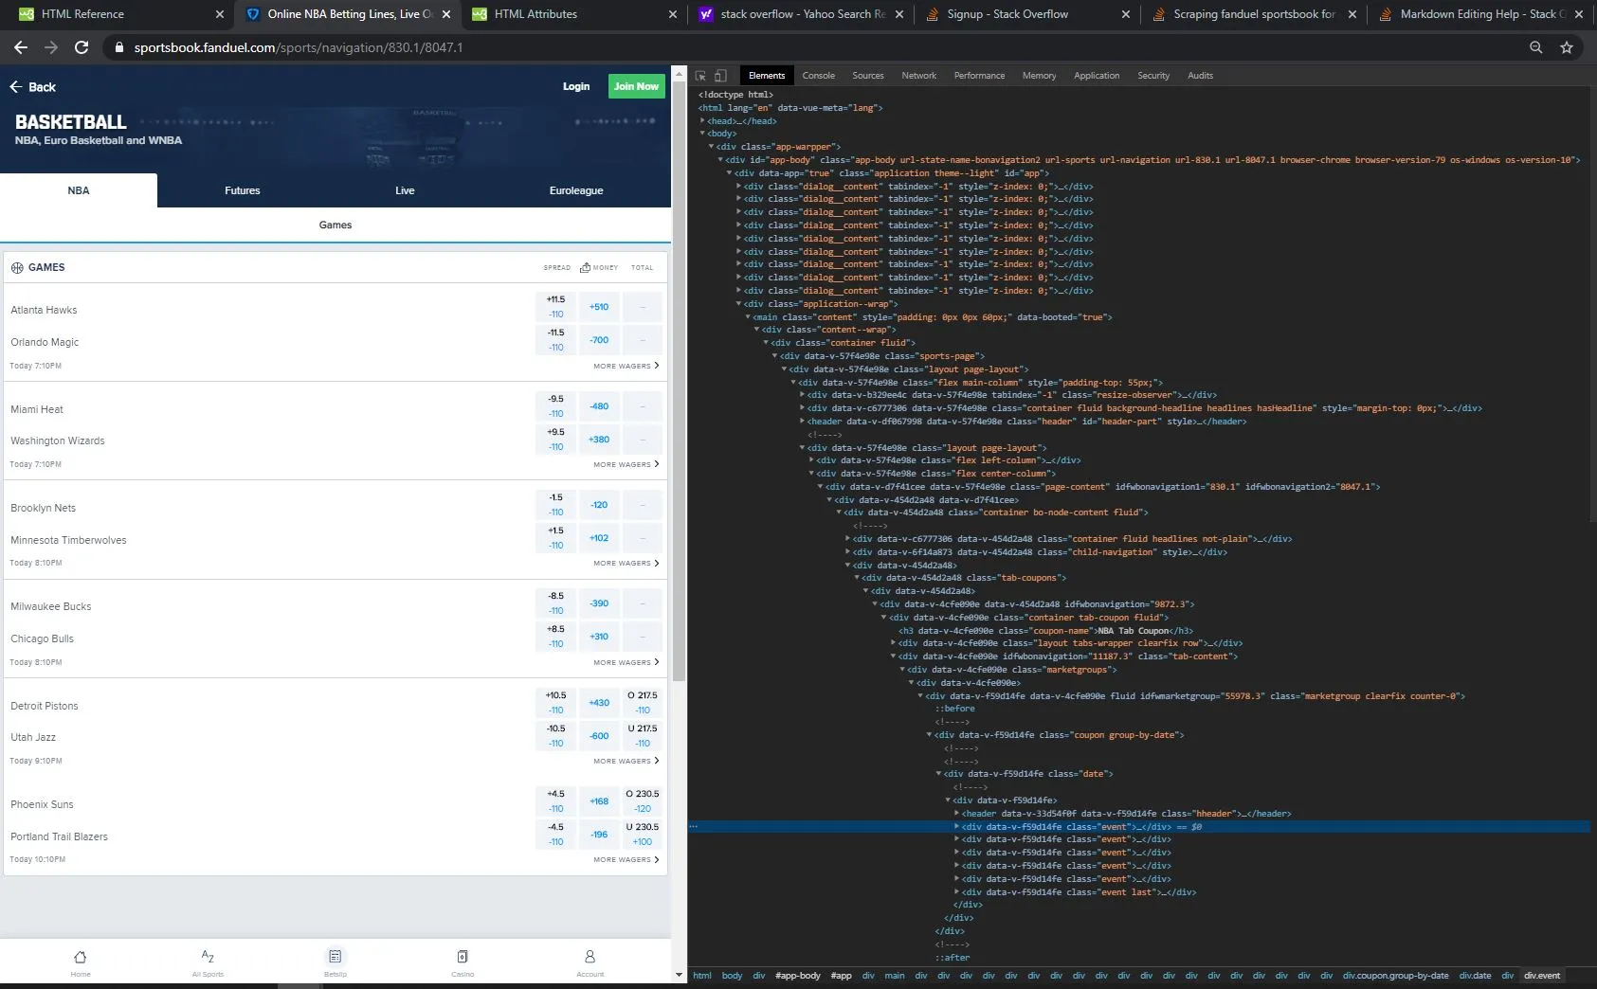The width and height of the screenshot is (1597, 989).
Task: Select the NBA tab
Action: (79, 190)
